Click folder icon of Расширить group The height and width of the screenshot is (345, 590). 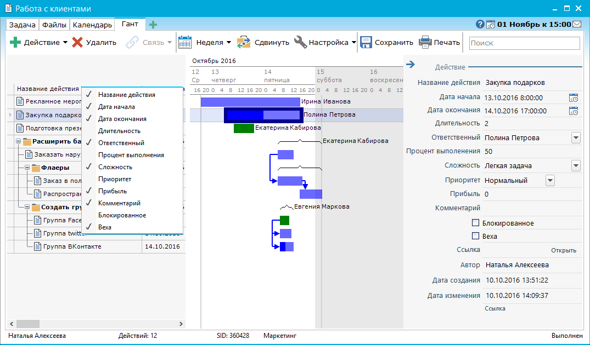27,141
